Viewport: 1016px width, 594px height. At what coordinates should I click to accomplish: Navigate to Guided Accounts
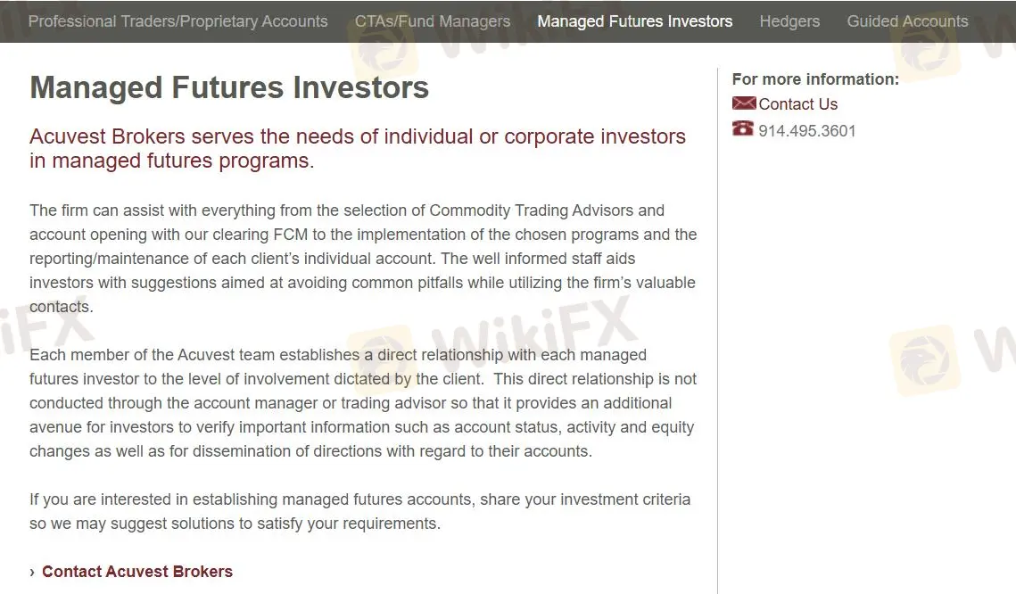pos(907,21)
